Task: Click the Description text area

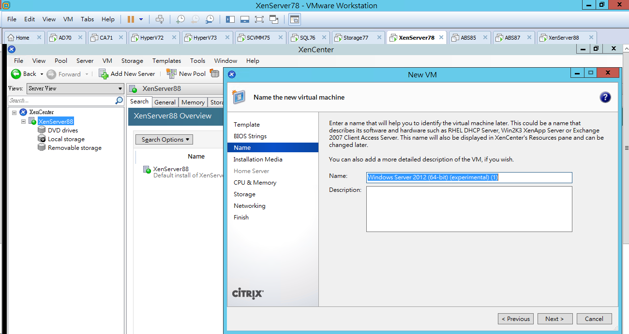Action: coord(469,209)
